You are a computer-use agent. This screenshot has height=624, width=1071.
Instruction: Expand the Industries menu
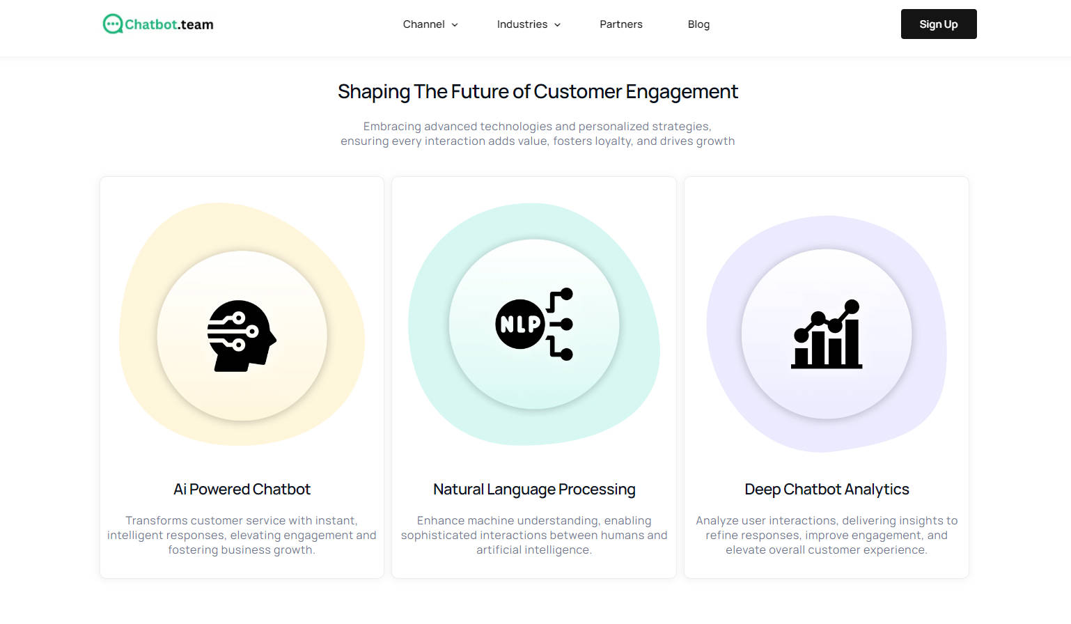[529, 24]
